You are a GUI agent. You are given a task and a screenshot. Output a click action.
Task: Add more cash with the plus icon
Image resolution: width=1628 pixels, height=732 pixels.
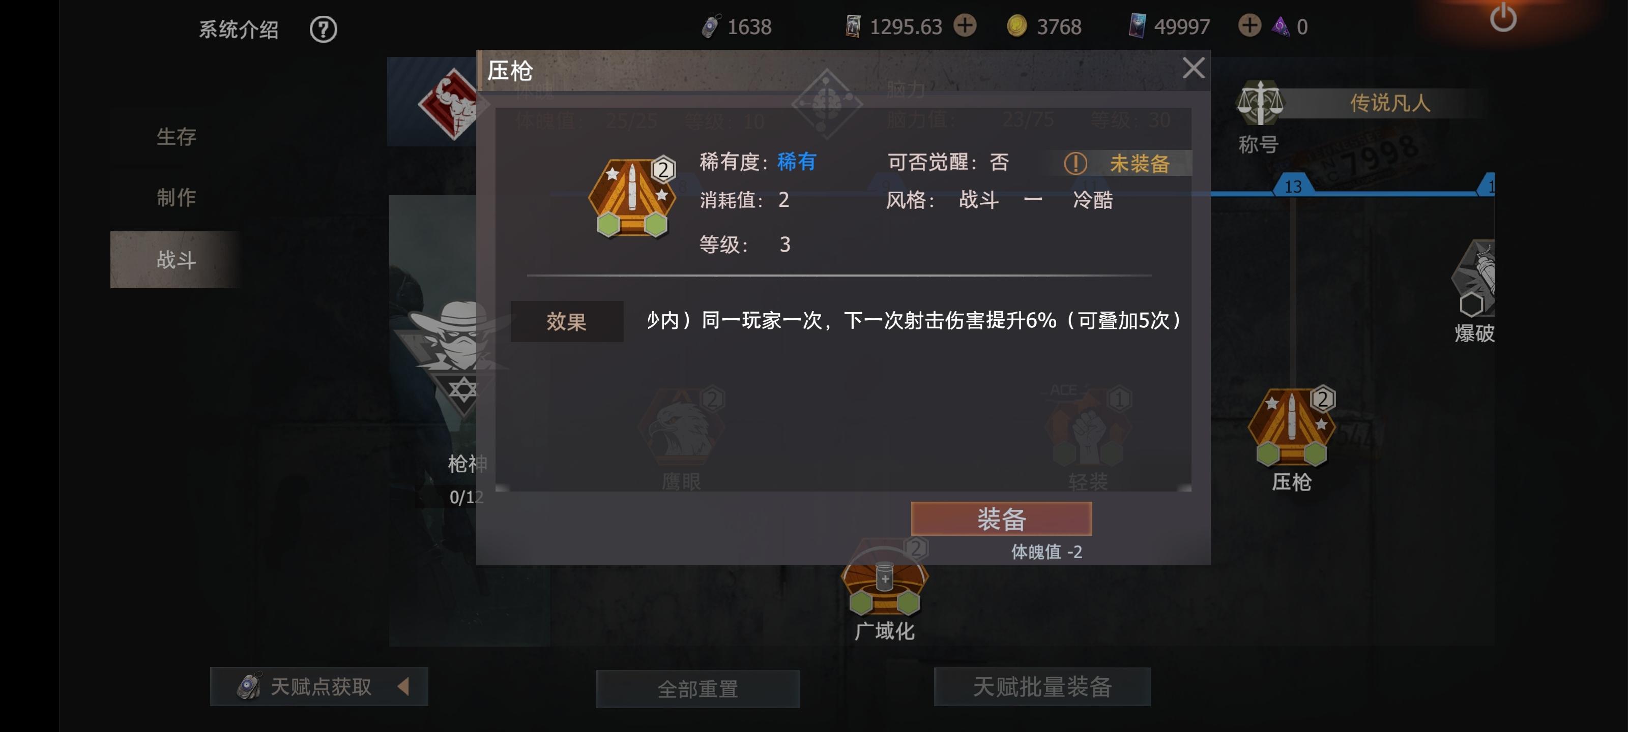(x=965, y=26)
